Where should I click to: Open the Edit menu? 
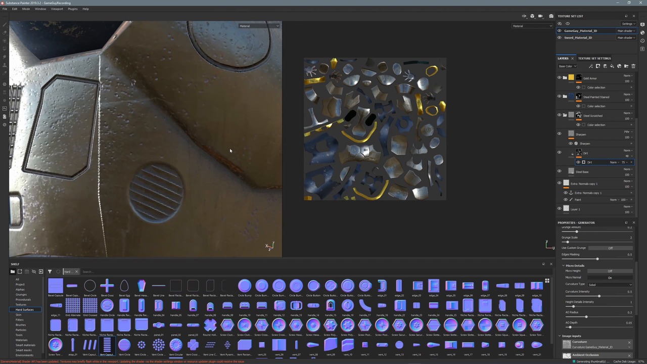pyautogui.click(x=15, y=9)
